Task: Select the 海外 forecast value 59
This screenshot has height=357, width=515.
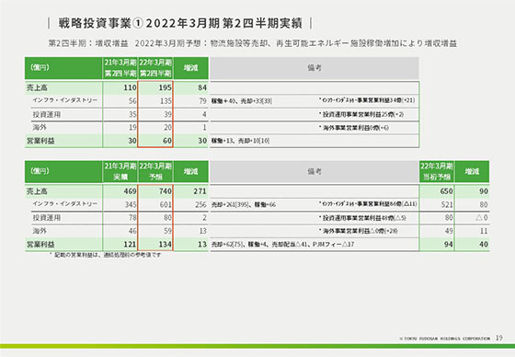Action: [x=167, y=231]
